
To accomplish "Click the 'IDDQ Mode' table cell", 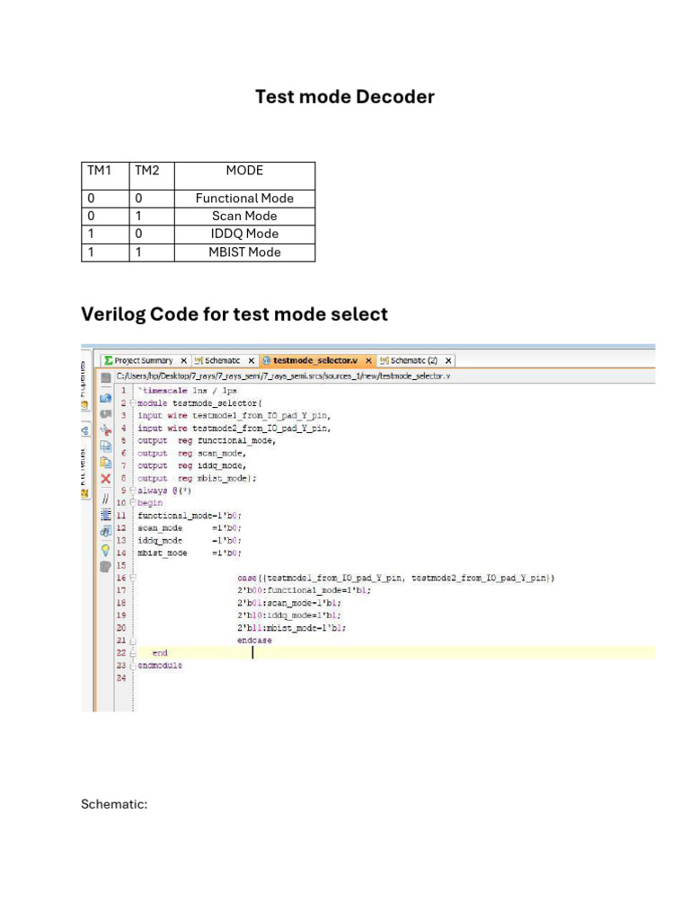I will pos(244,234).
